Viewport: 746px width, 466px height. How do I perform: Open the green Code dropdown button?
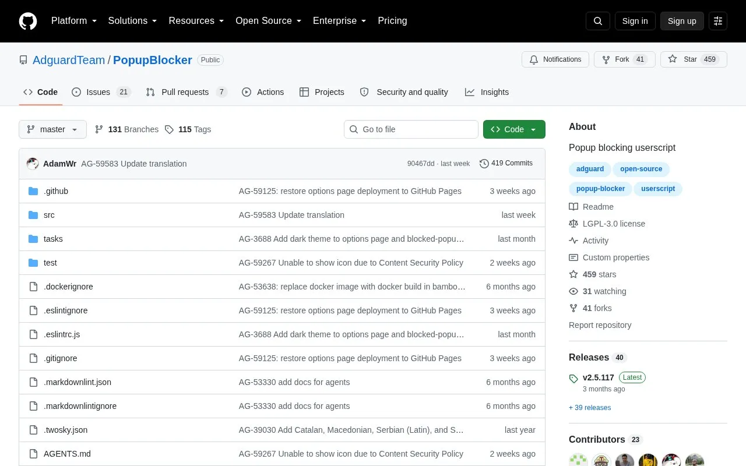514,129
